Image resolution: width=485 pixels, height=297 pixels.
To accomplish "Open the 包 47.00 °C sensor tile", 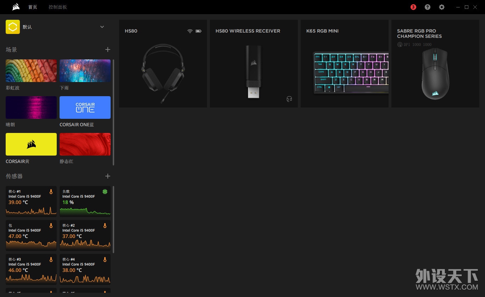I will point(31,235).
